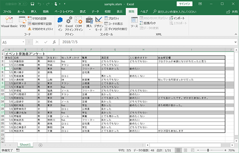Click コードの表示 (View Code)

(114, 23)
